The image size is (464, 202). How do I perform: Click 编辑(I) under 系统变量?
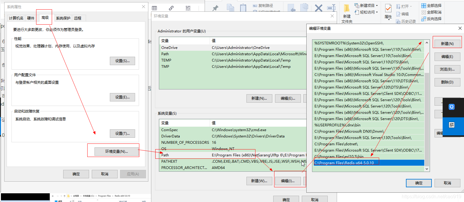pyautogui.click(x=288, y=181)
